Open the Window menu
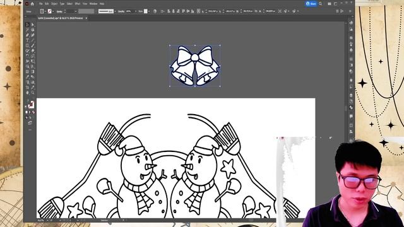 [93, 4]
